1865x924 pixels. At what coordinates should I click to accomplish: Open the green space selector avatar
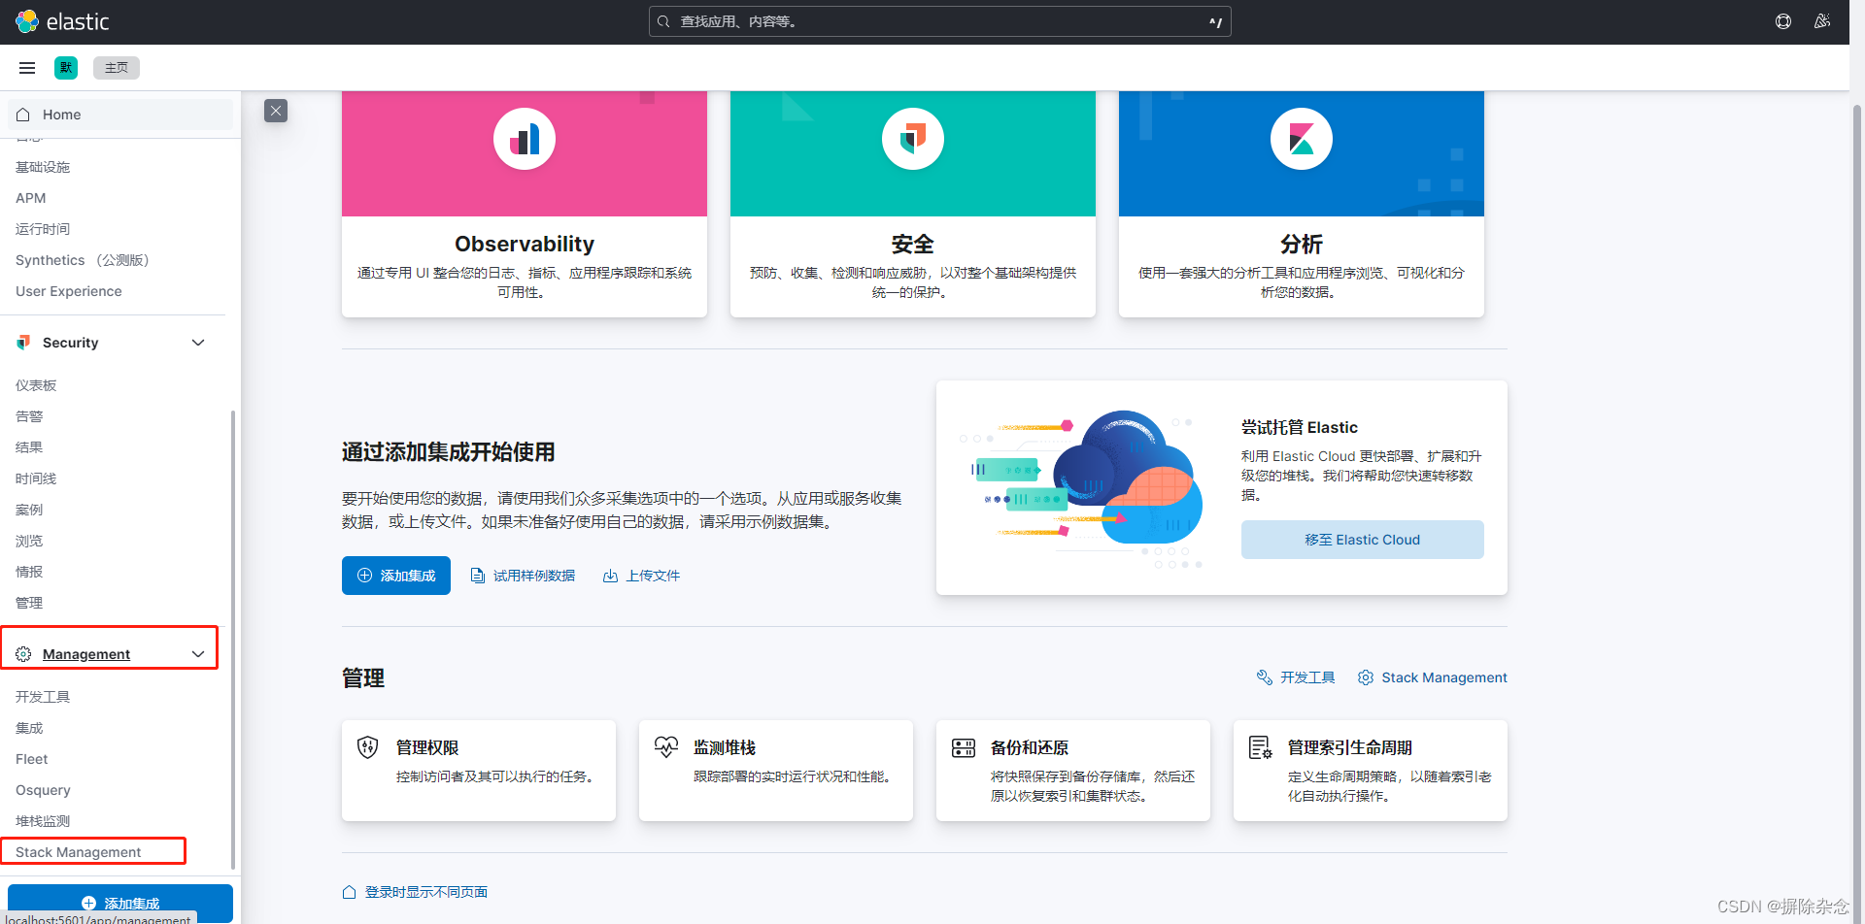(x=66, y=68)
